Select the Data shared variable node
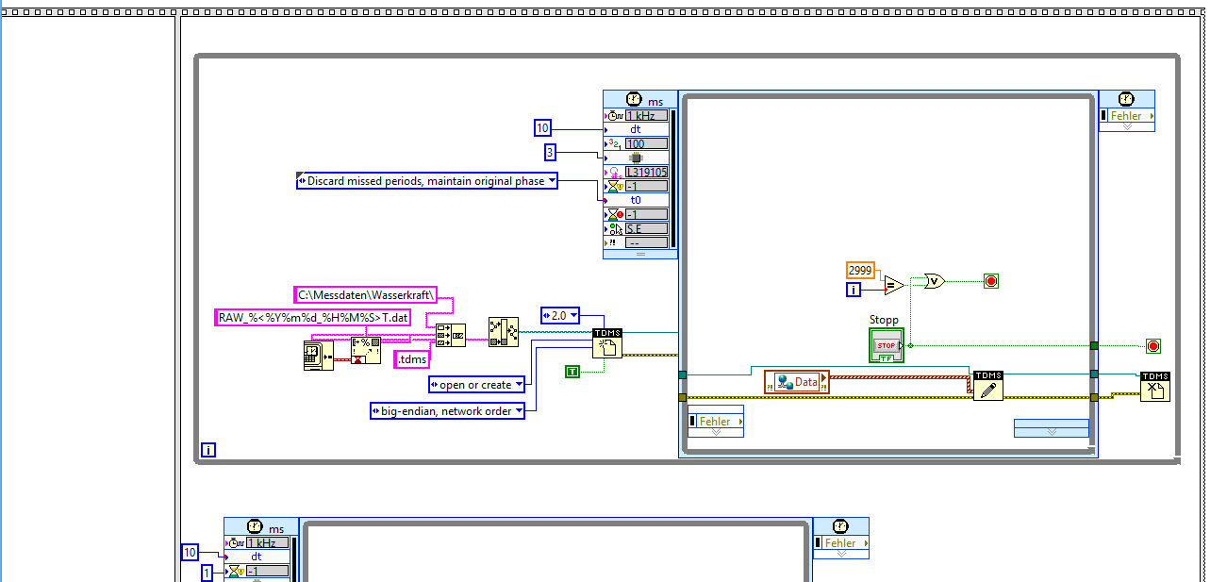 [x=797, y=382]
